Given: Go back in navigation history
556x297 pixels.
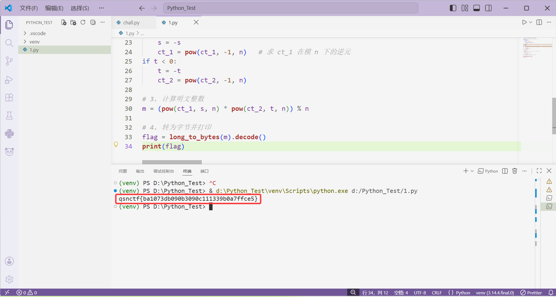Looking at the screenshot, I should 142,8.
